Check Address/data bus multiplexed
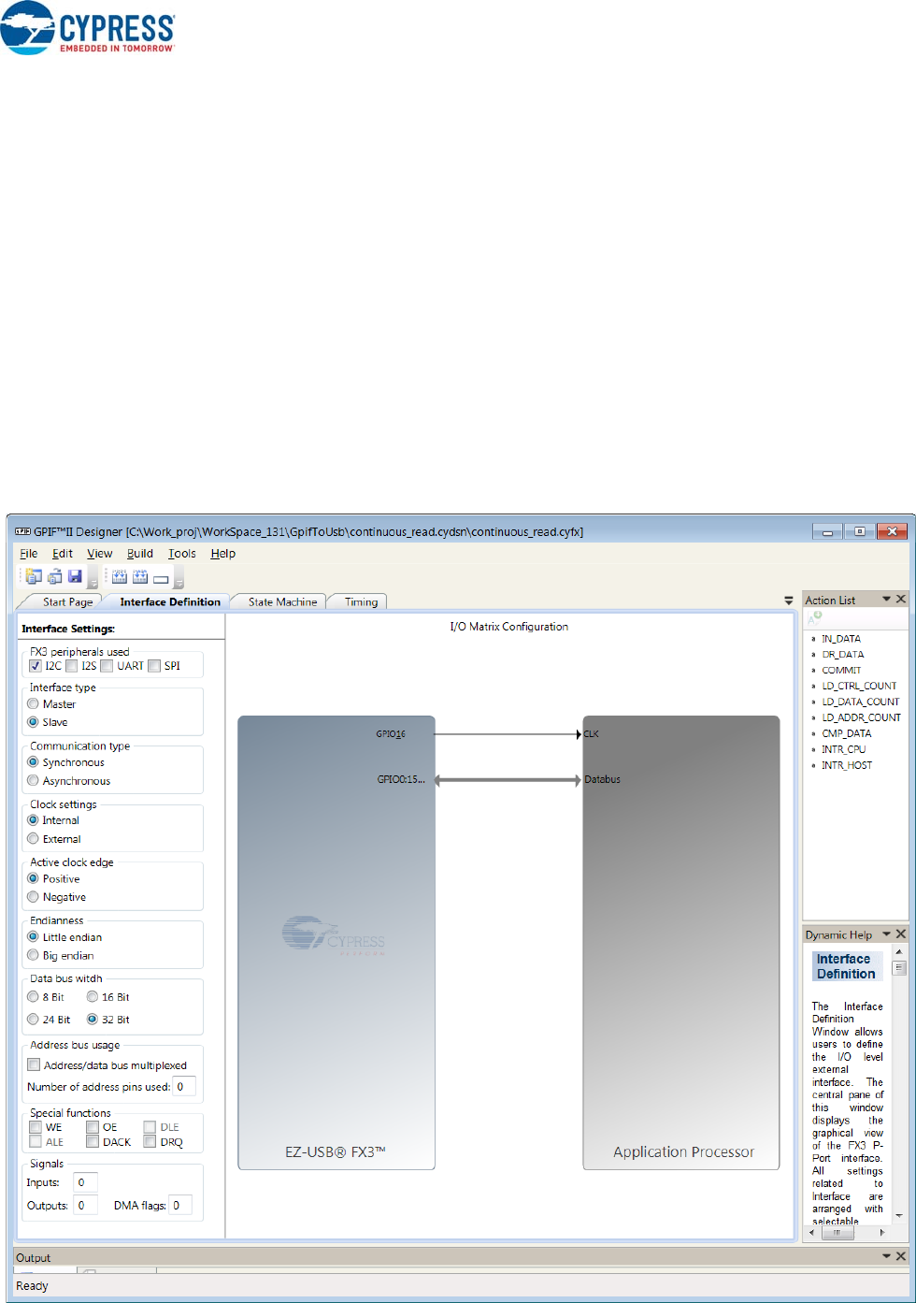This screenshot has width=916, height=1303. (35, 1064)
